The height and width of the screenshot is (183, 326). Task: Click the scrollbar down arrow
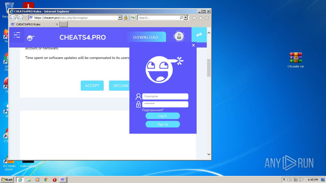coord(209,154)
